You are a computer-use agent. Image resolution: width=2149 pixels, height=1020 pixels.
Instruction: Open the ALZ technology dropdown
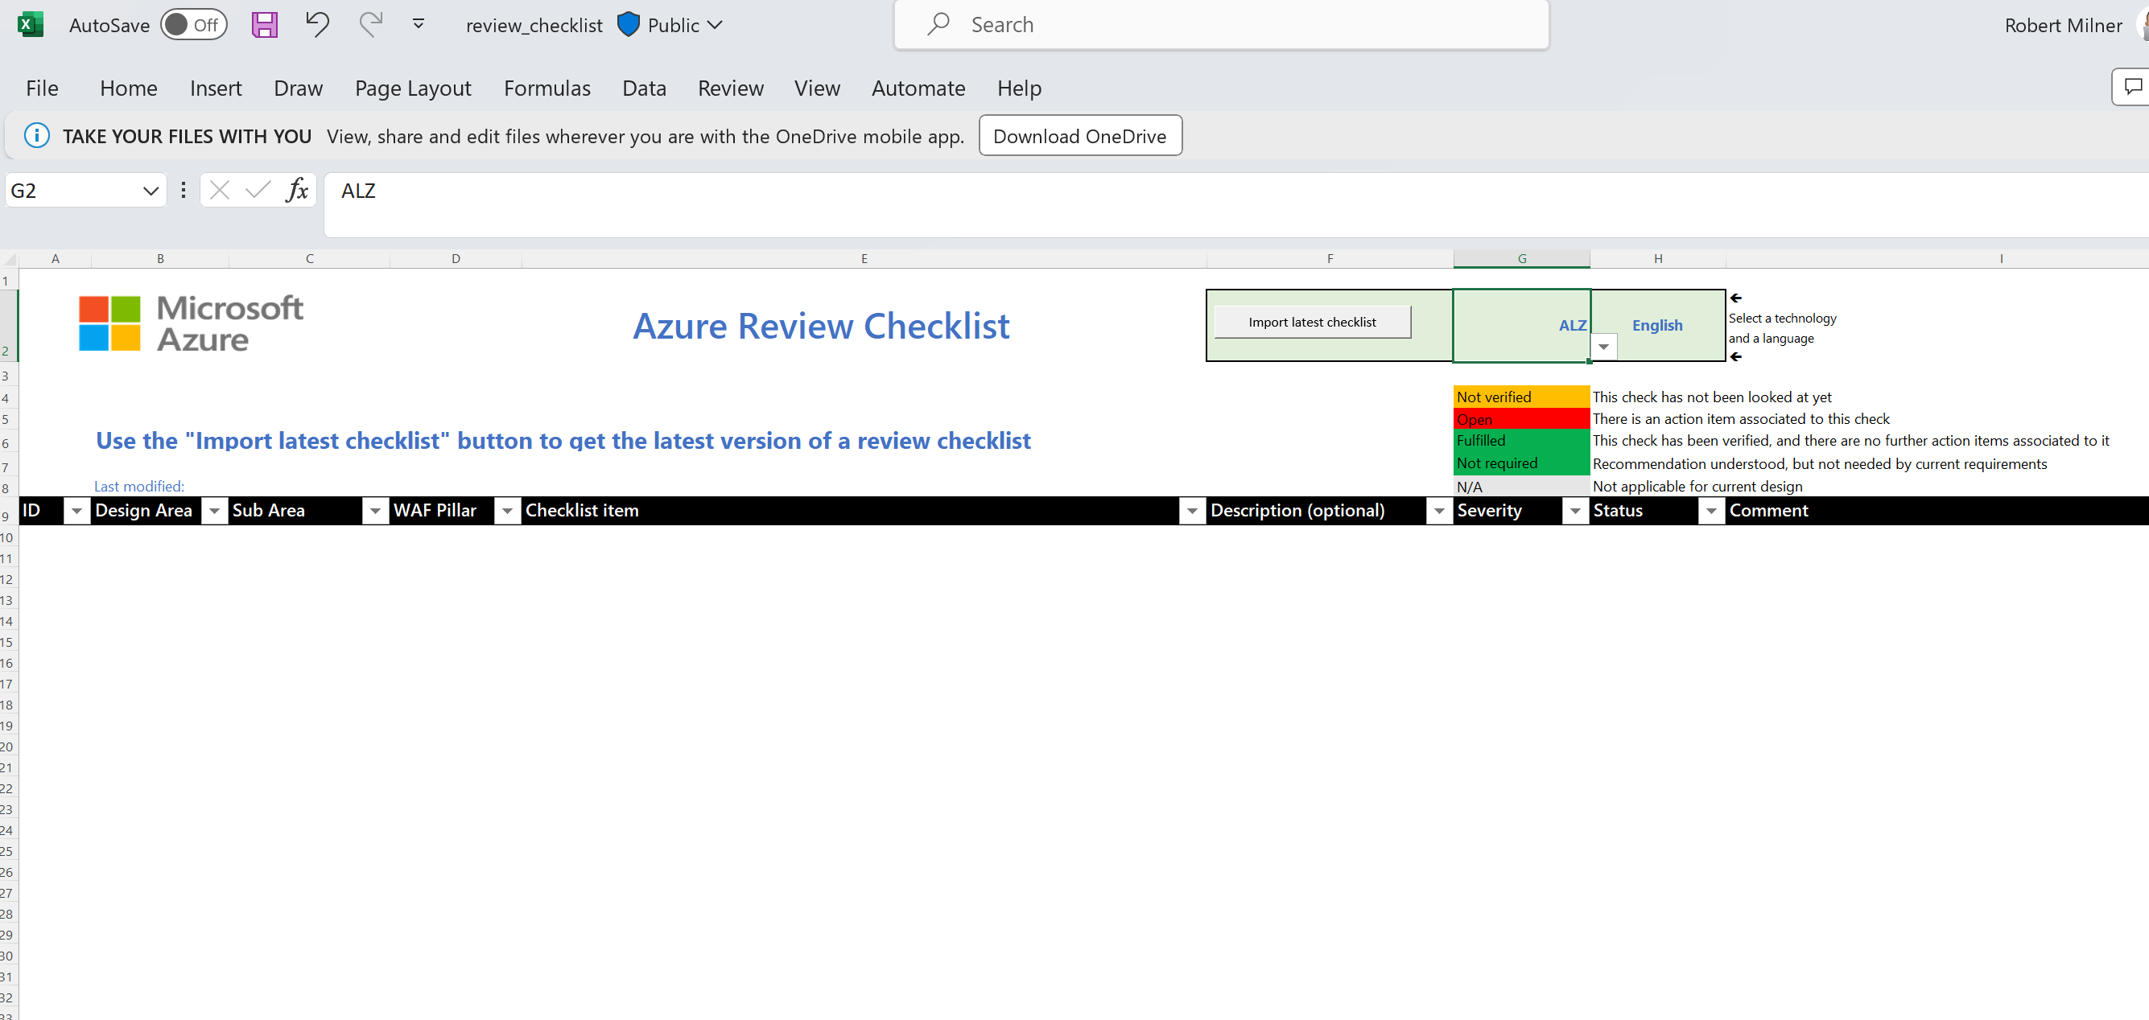click(1602, 347)
